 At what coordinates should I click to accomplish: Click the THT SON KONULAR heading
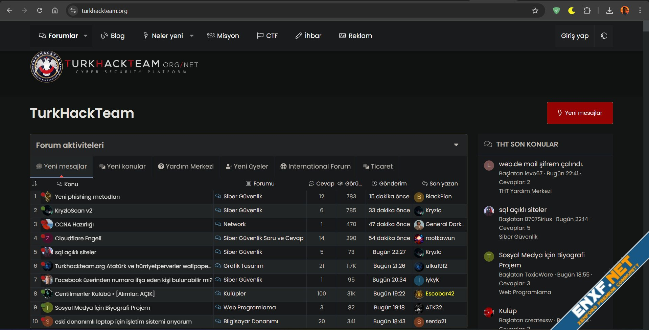pyautogui.click(x=527, y=144)
